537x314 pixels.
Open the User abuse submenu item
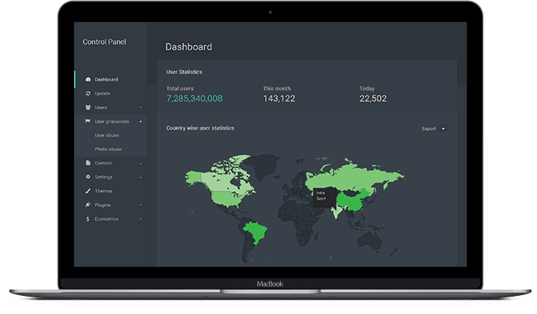click(x=107, y=135)
